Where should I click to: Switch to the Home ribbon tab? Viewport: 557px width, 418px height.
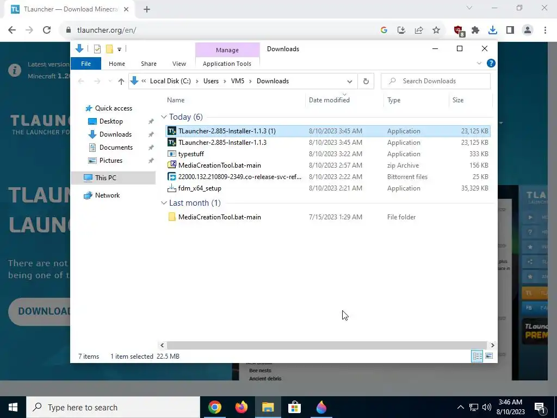[117, 64]
